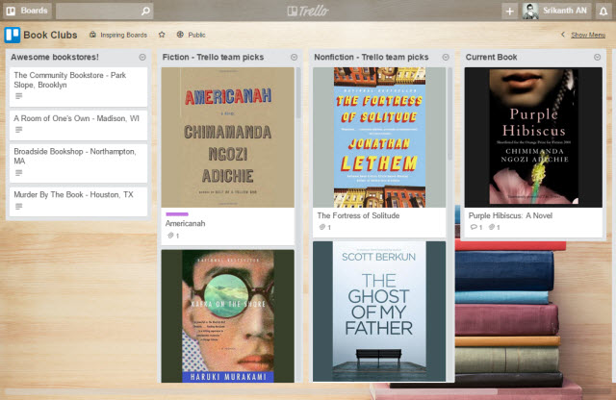Click the search magnifier icon
This screenshot has width=616, height=400.
tap(145, 11)
